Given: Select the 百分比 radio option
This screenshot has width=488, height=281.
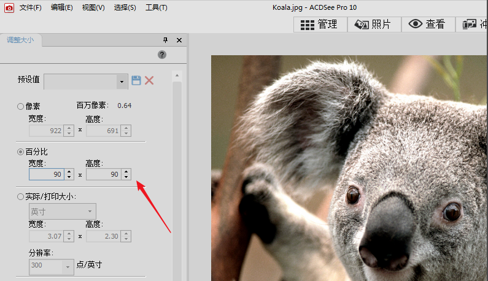Looking at the screenshot, I should tap(21, 152).
